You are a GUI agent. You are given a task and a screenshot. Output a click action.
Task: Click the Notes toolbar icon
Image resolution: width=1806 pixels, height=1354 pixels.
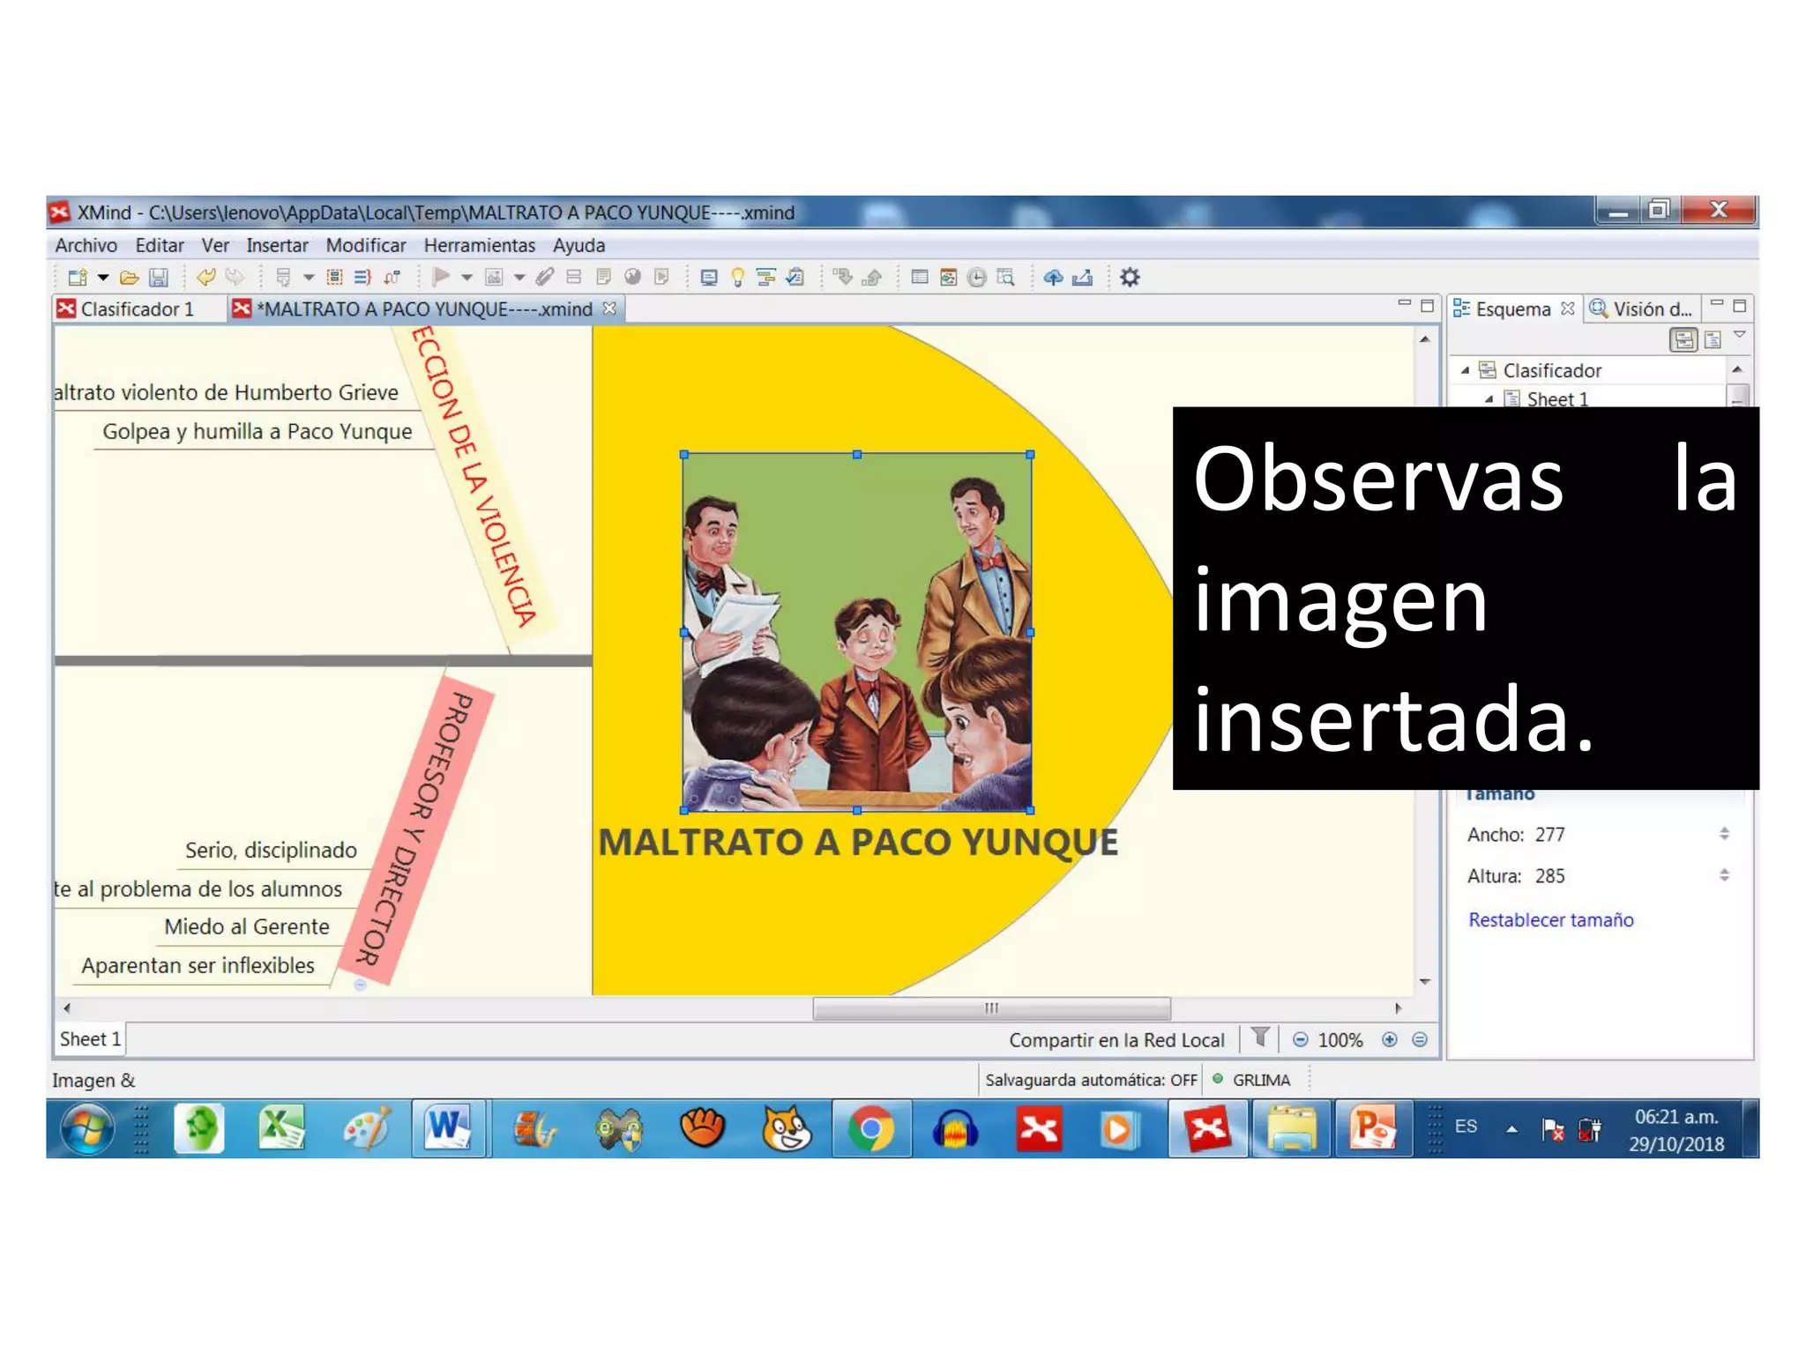[x=603, y=278]
